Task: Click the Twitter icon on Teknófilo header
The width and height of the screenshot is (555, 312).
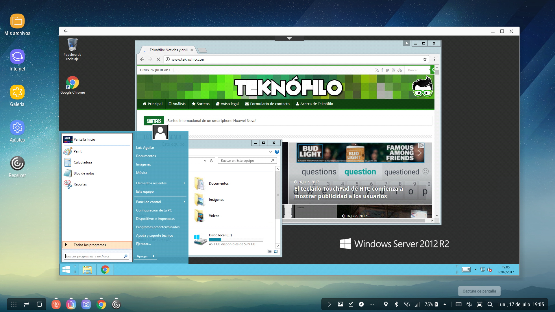Action: click(387, 70)
